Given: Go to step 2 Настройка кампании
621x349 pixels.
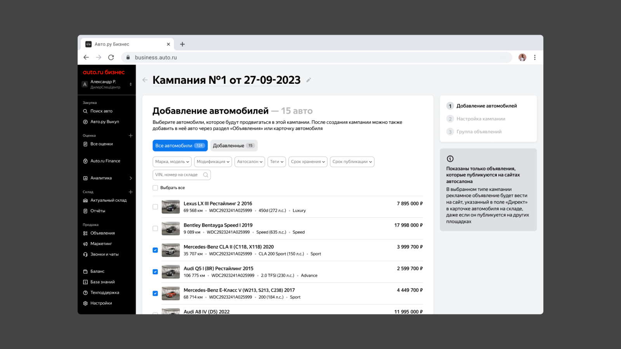Looking at the screenshot, I should click(x=476, y=119).
